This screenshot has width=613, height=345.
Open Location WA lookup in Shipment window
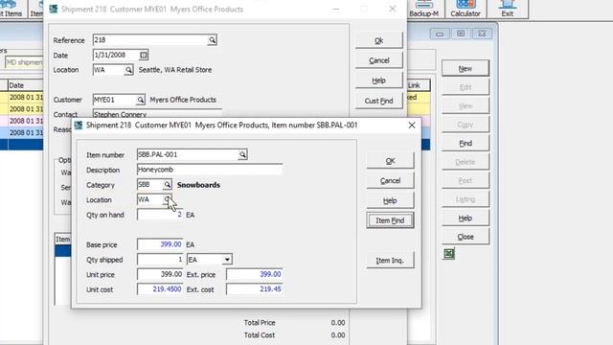[128, 70]
